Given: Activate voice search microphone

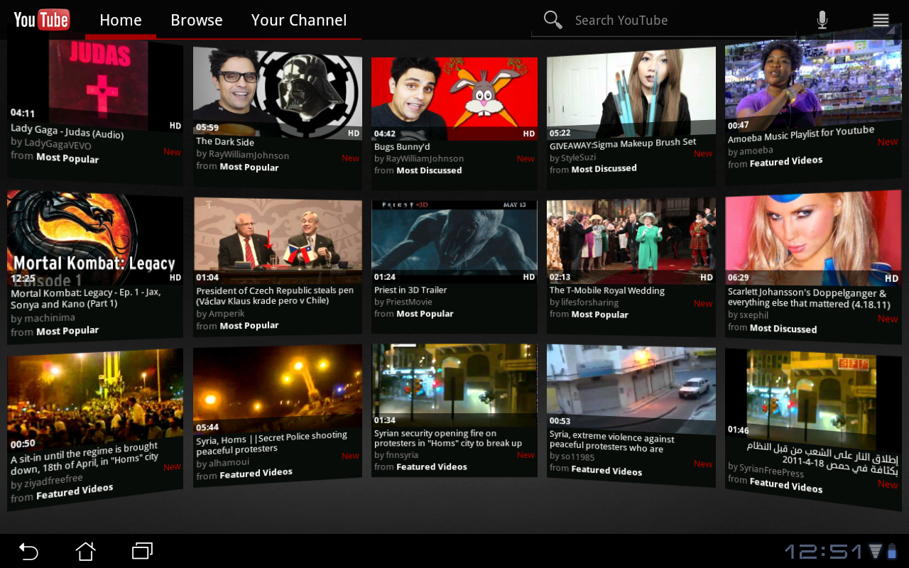Looking at the screenshot, I should (x=822, y=20).
